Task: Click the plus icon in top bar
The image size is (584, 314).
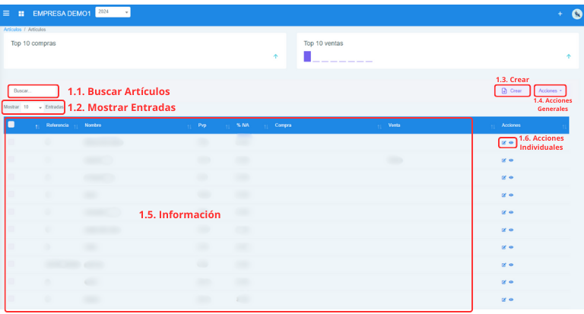Action: pyautogui.click(x=560, y=14)
